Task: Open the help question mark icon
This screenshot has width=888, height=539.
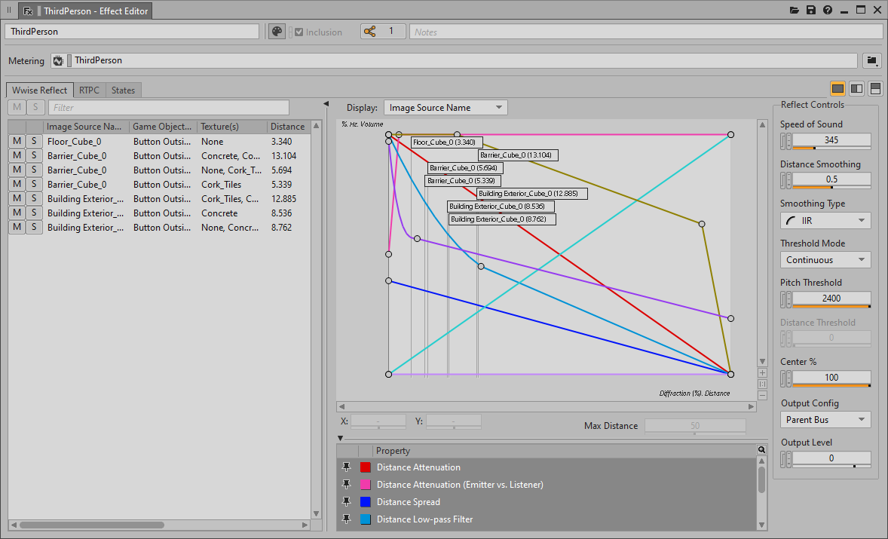Action: tap(828, 11)
